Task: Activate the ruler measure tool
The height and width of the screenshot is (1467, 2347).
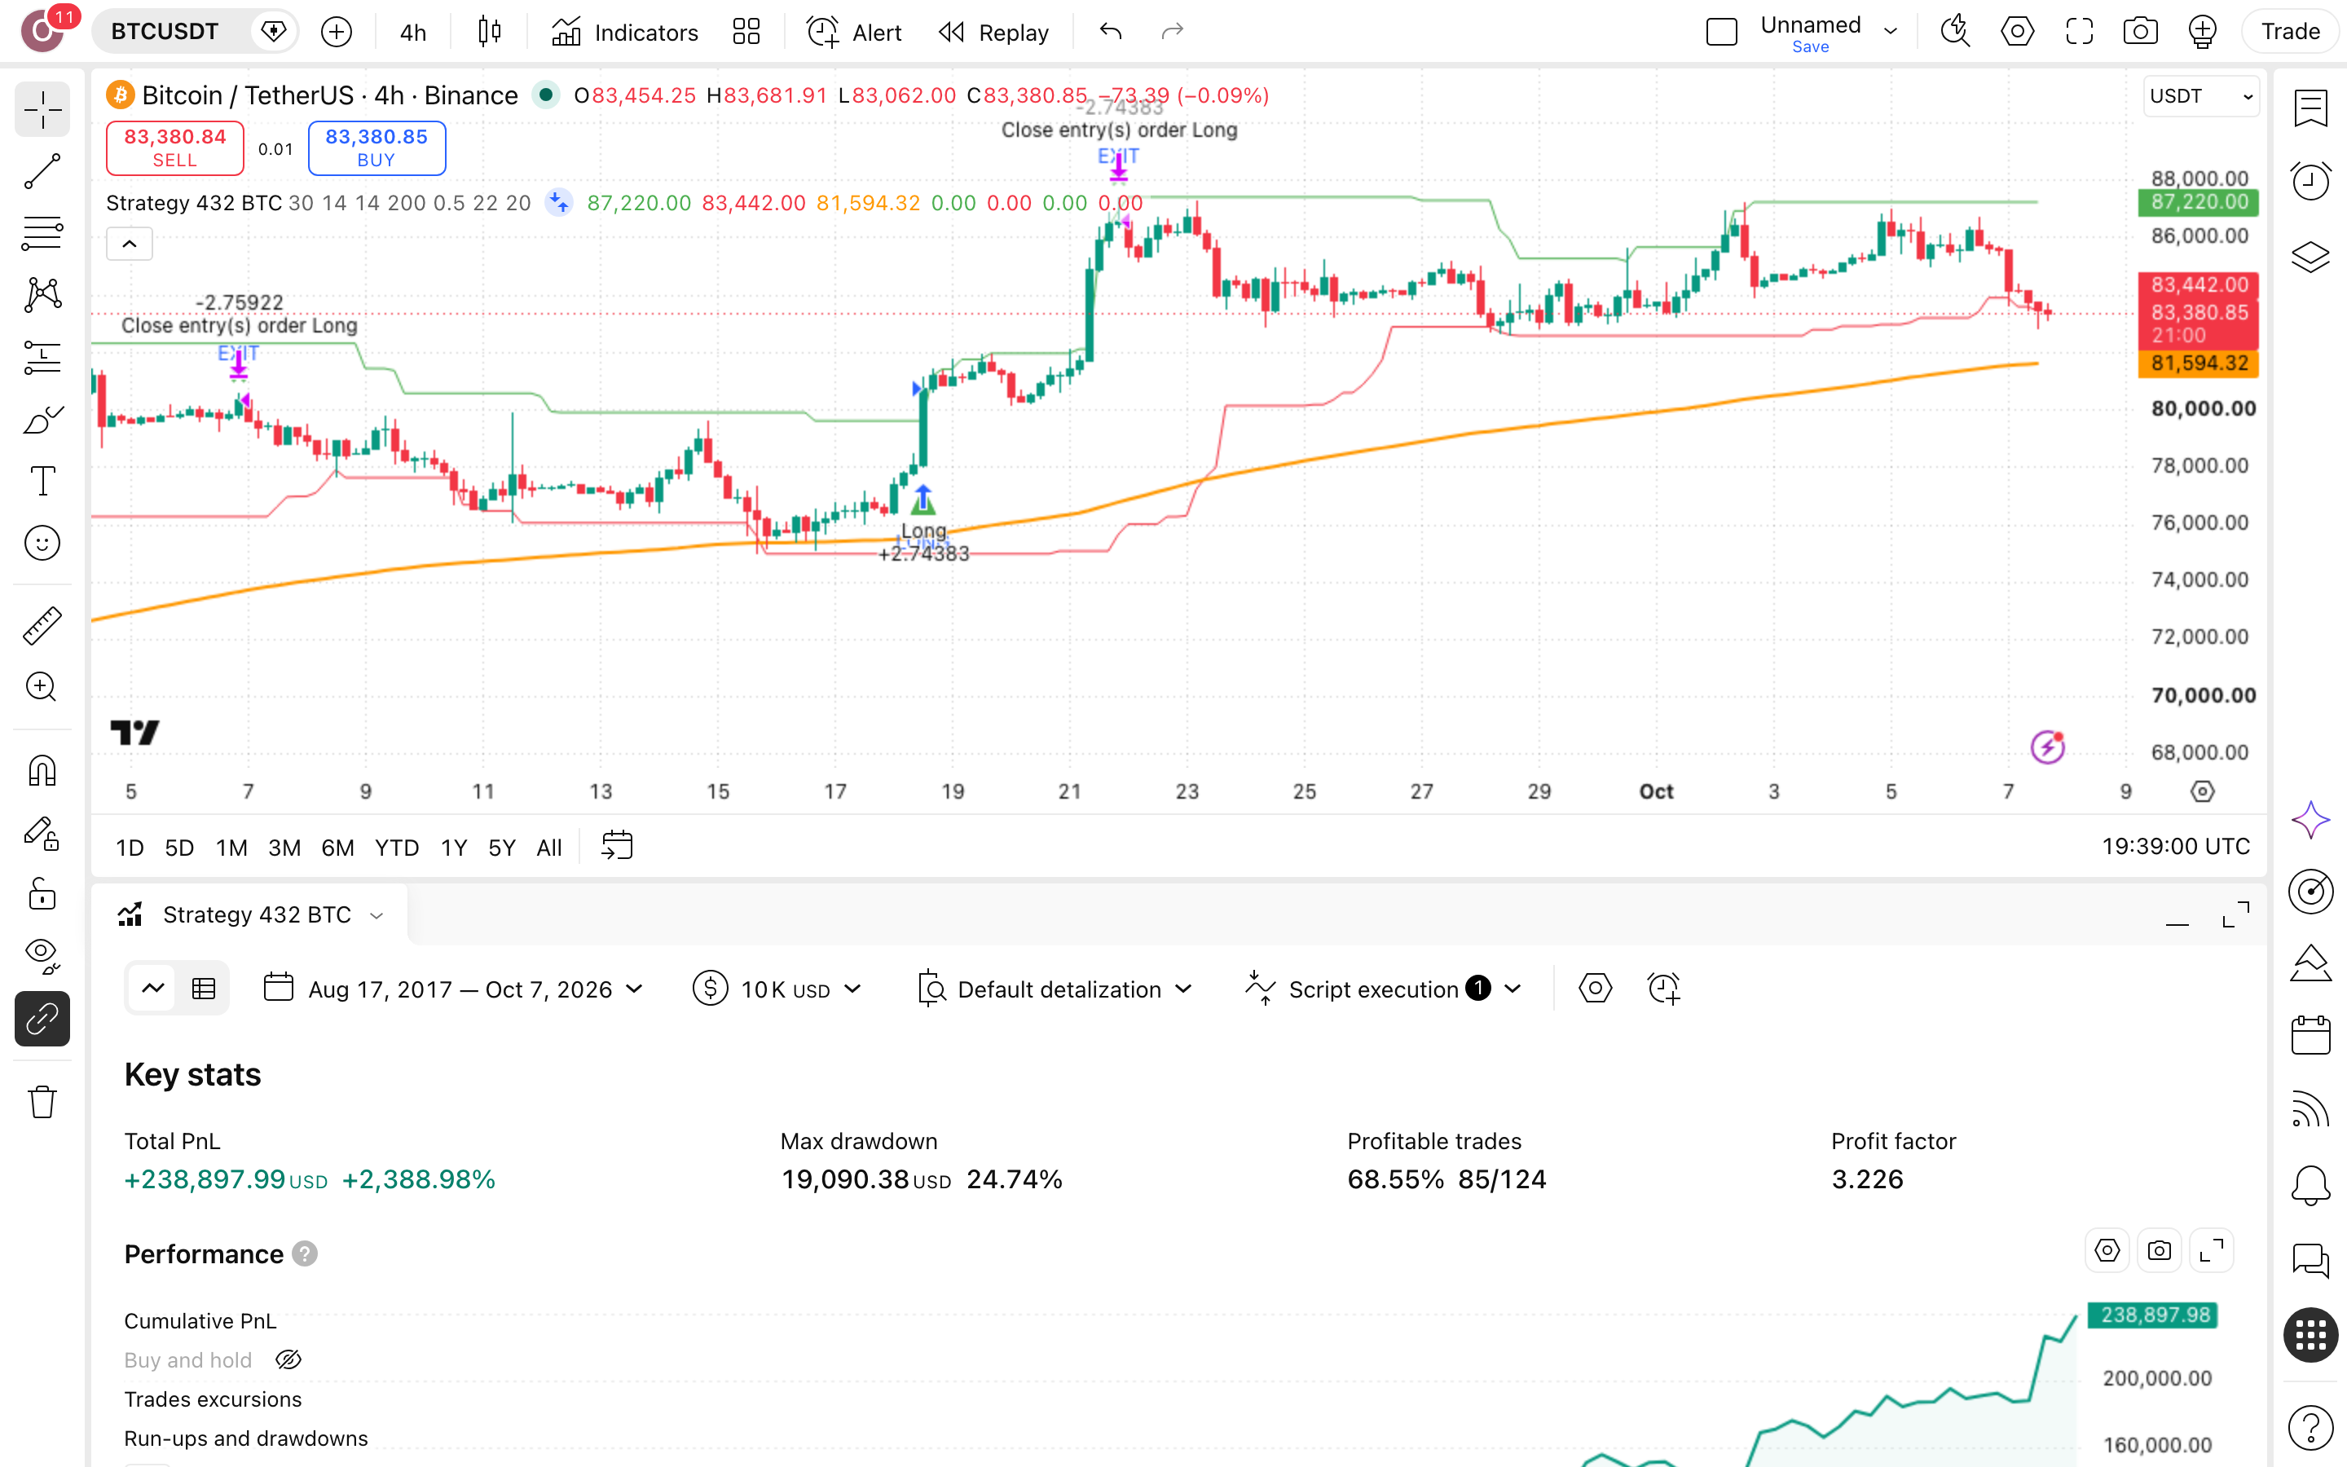Action: 42,626
